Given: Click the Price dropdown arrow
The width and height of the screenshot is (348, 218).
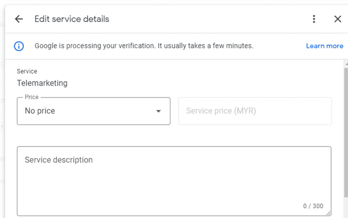Looking at the screenshot, I should (x=158, y=111).
